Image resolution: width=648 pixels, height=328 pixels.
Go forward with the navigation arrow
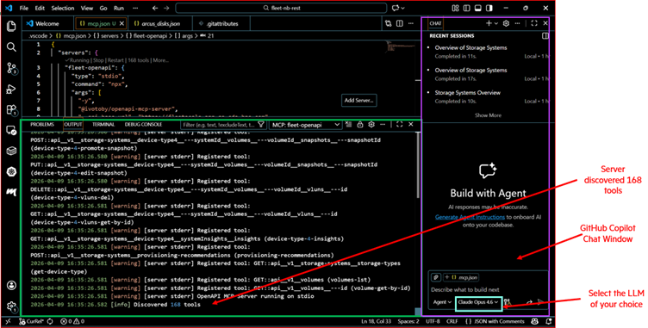(x=166, y=8)
